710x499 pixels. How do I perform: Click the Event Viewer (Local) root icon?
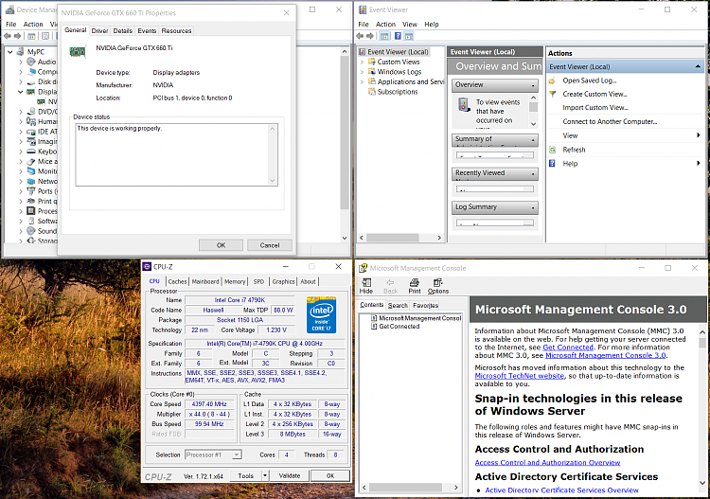point(363,52)
